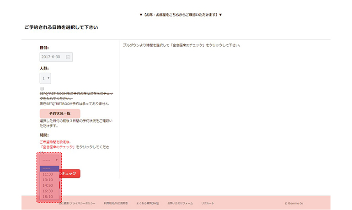This screenshot has height=210, width=352.
Task: Open the 人数 guest count dropdown
Action: (45, 78)
